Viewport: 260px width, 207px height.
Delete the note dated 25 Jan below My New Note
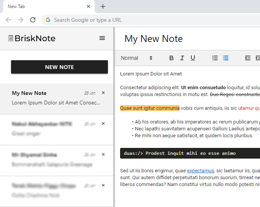click(103, 124)
